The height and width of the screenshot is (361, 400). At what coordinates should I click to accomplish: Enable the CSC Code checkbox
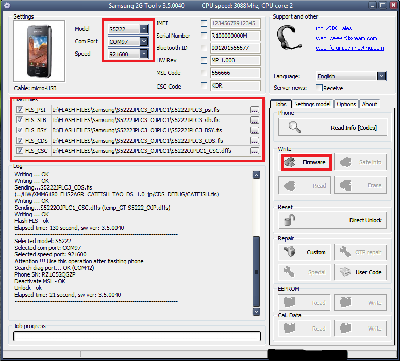204,85
